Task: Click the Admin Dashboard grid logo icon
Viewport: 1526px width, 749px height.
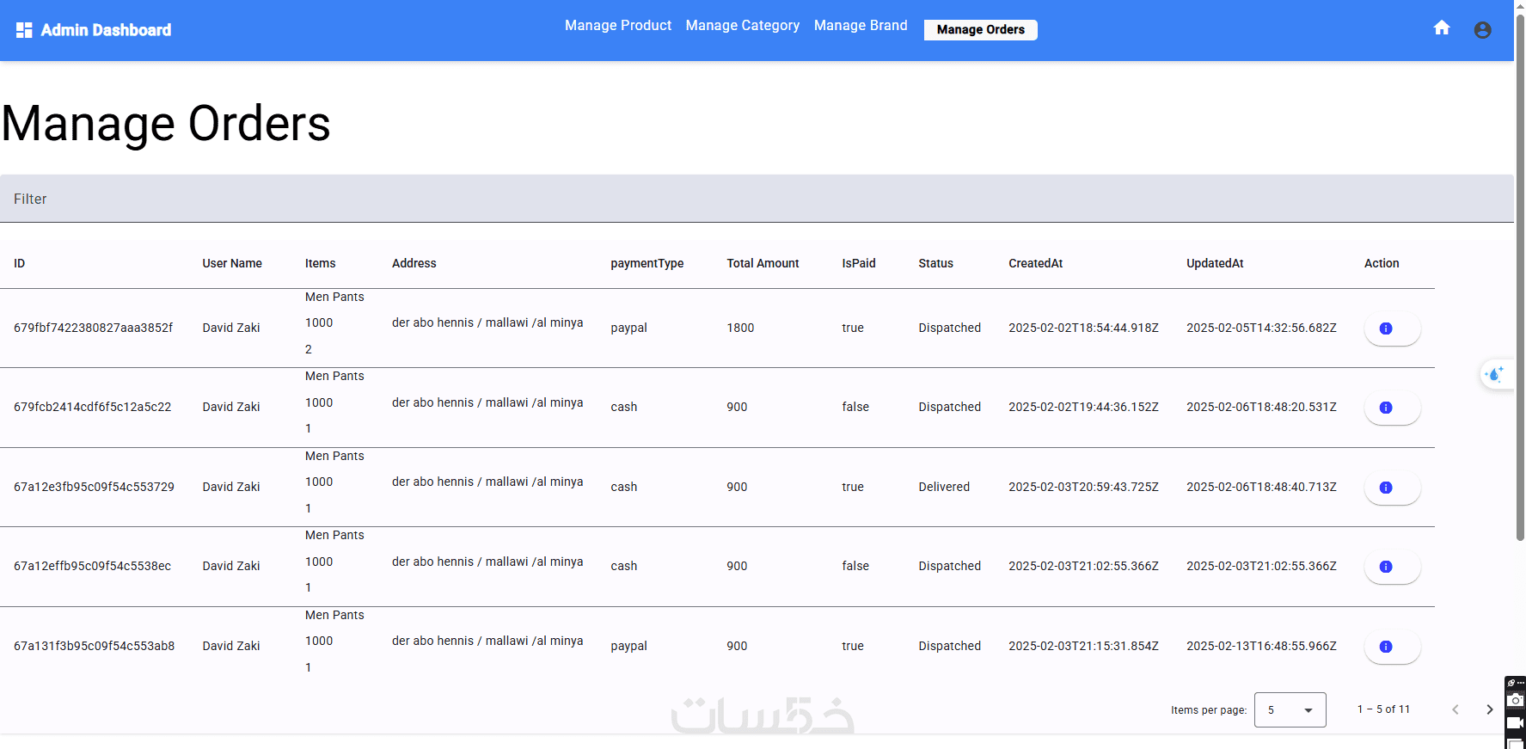Action: 24,30
